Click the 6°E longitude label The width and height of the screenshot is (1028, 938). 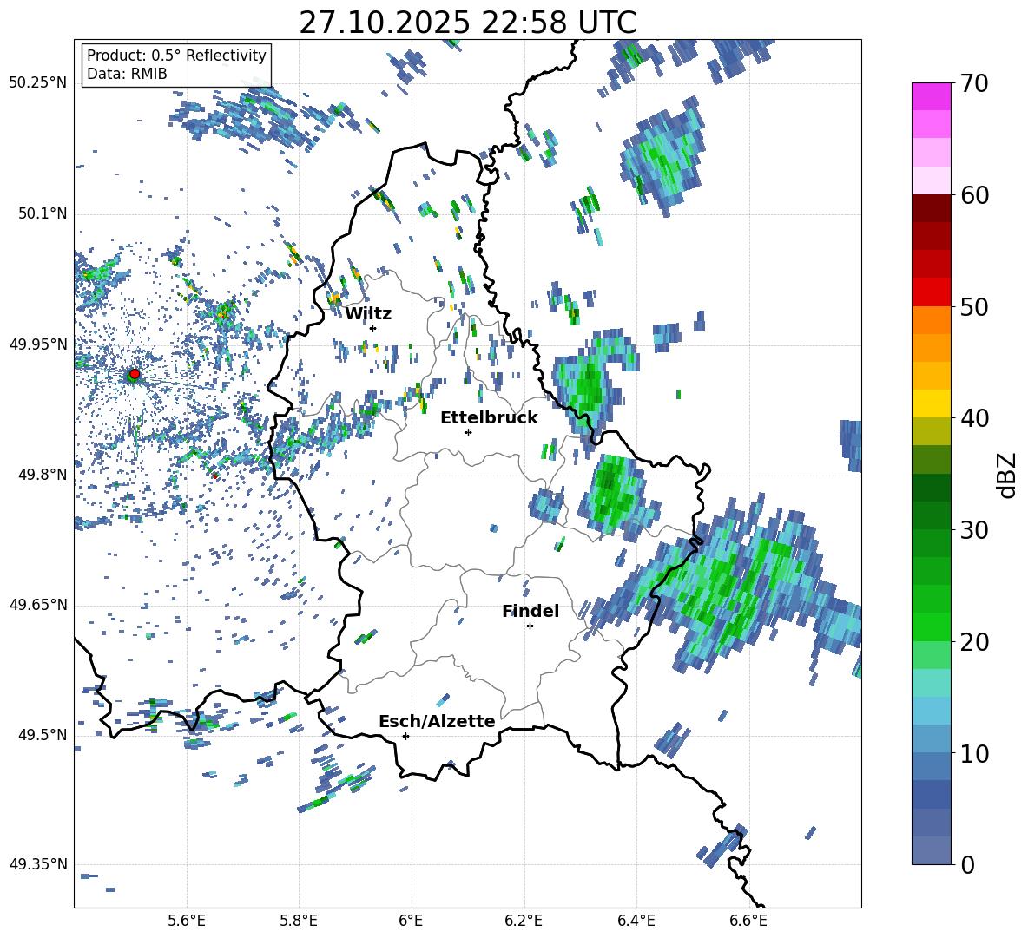pos(411,921)
